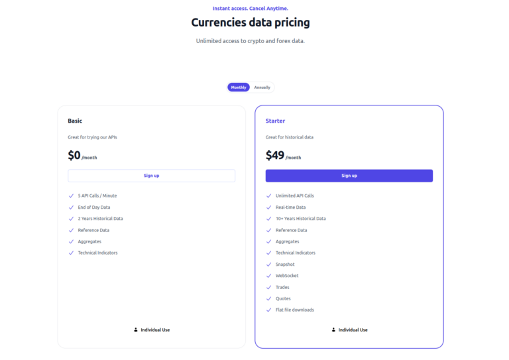Click the Basic plan title
The width and height of the screenshot is (509, 360).
tap(75, 121)
